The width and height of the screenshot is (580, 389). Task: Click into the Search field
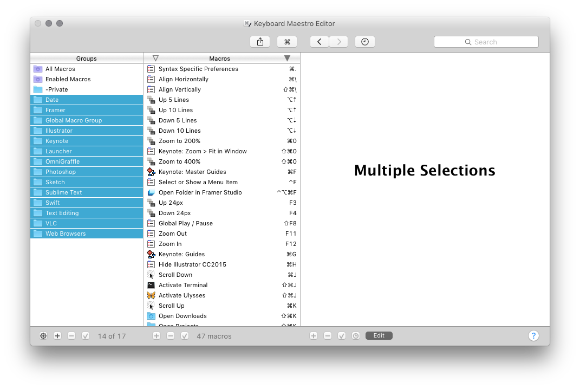(x=486, y=42)
